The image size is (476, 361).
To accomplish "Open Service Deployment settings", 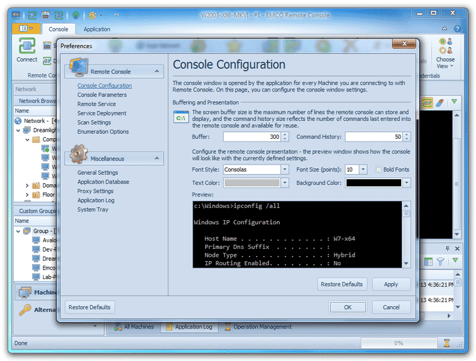I will pos(102,113).
